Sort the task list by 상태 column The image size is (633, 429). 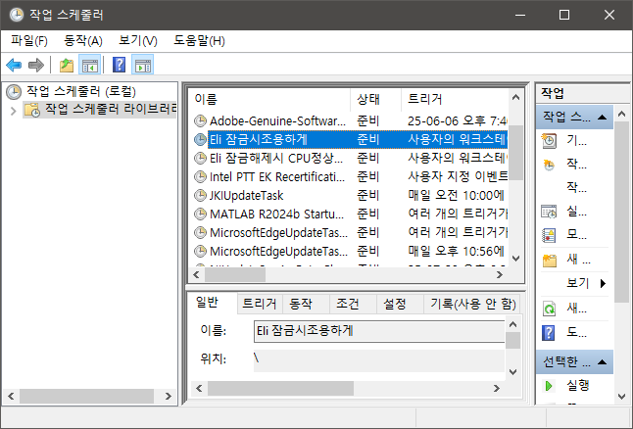(x=368, y=99)
